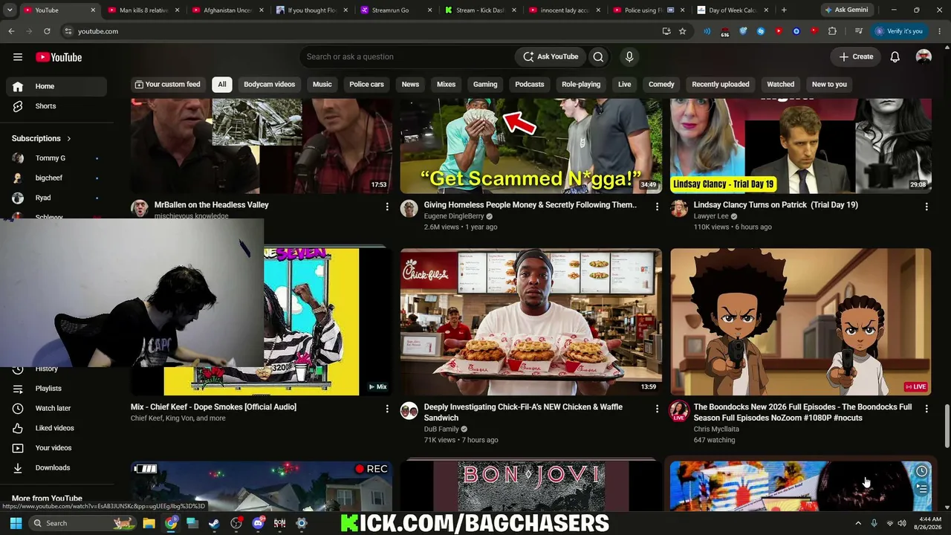Image resolution: width=951 pixels, height=535 pixels.
Task: Click the Ask Gemini button
Action: tap(846, 10)
